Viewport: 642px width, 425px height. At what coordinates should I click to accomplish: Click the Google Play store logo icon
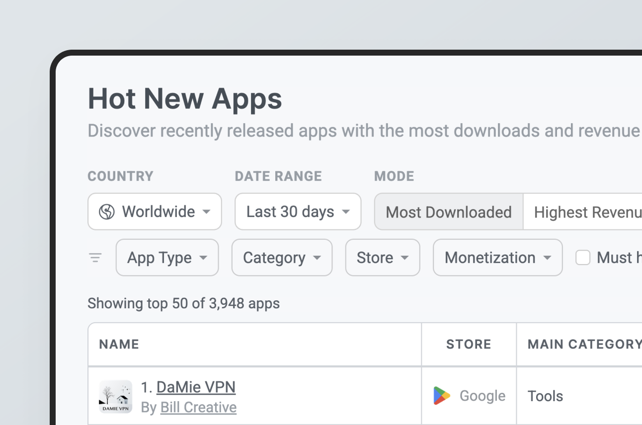(441, 396)
